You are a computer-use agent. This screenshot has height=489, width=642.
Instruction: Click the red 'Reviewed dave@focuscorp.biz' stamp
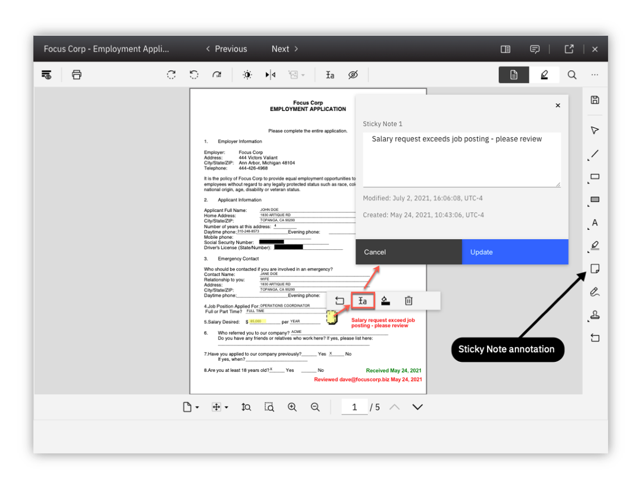pos(368,380)
